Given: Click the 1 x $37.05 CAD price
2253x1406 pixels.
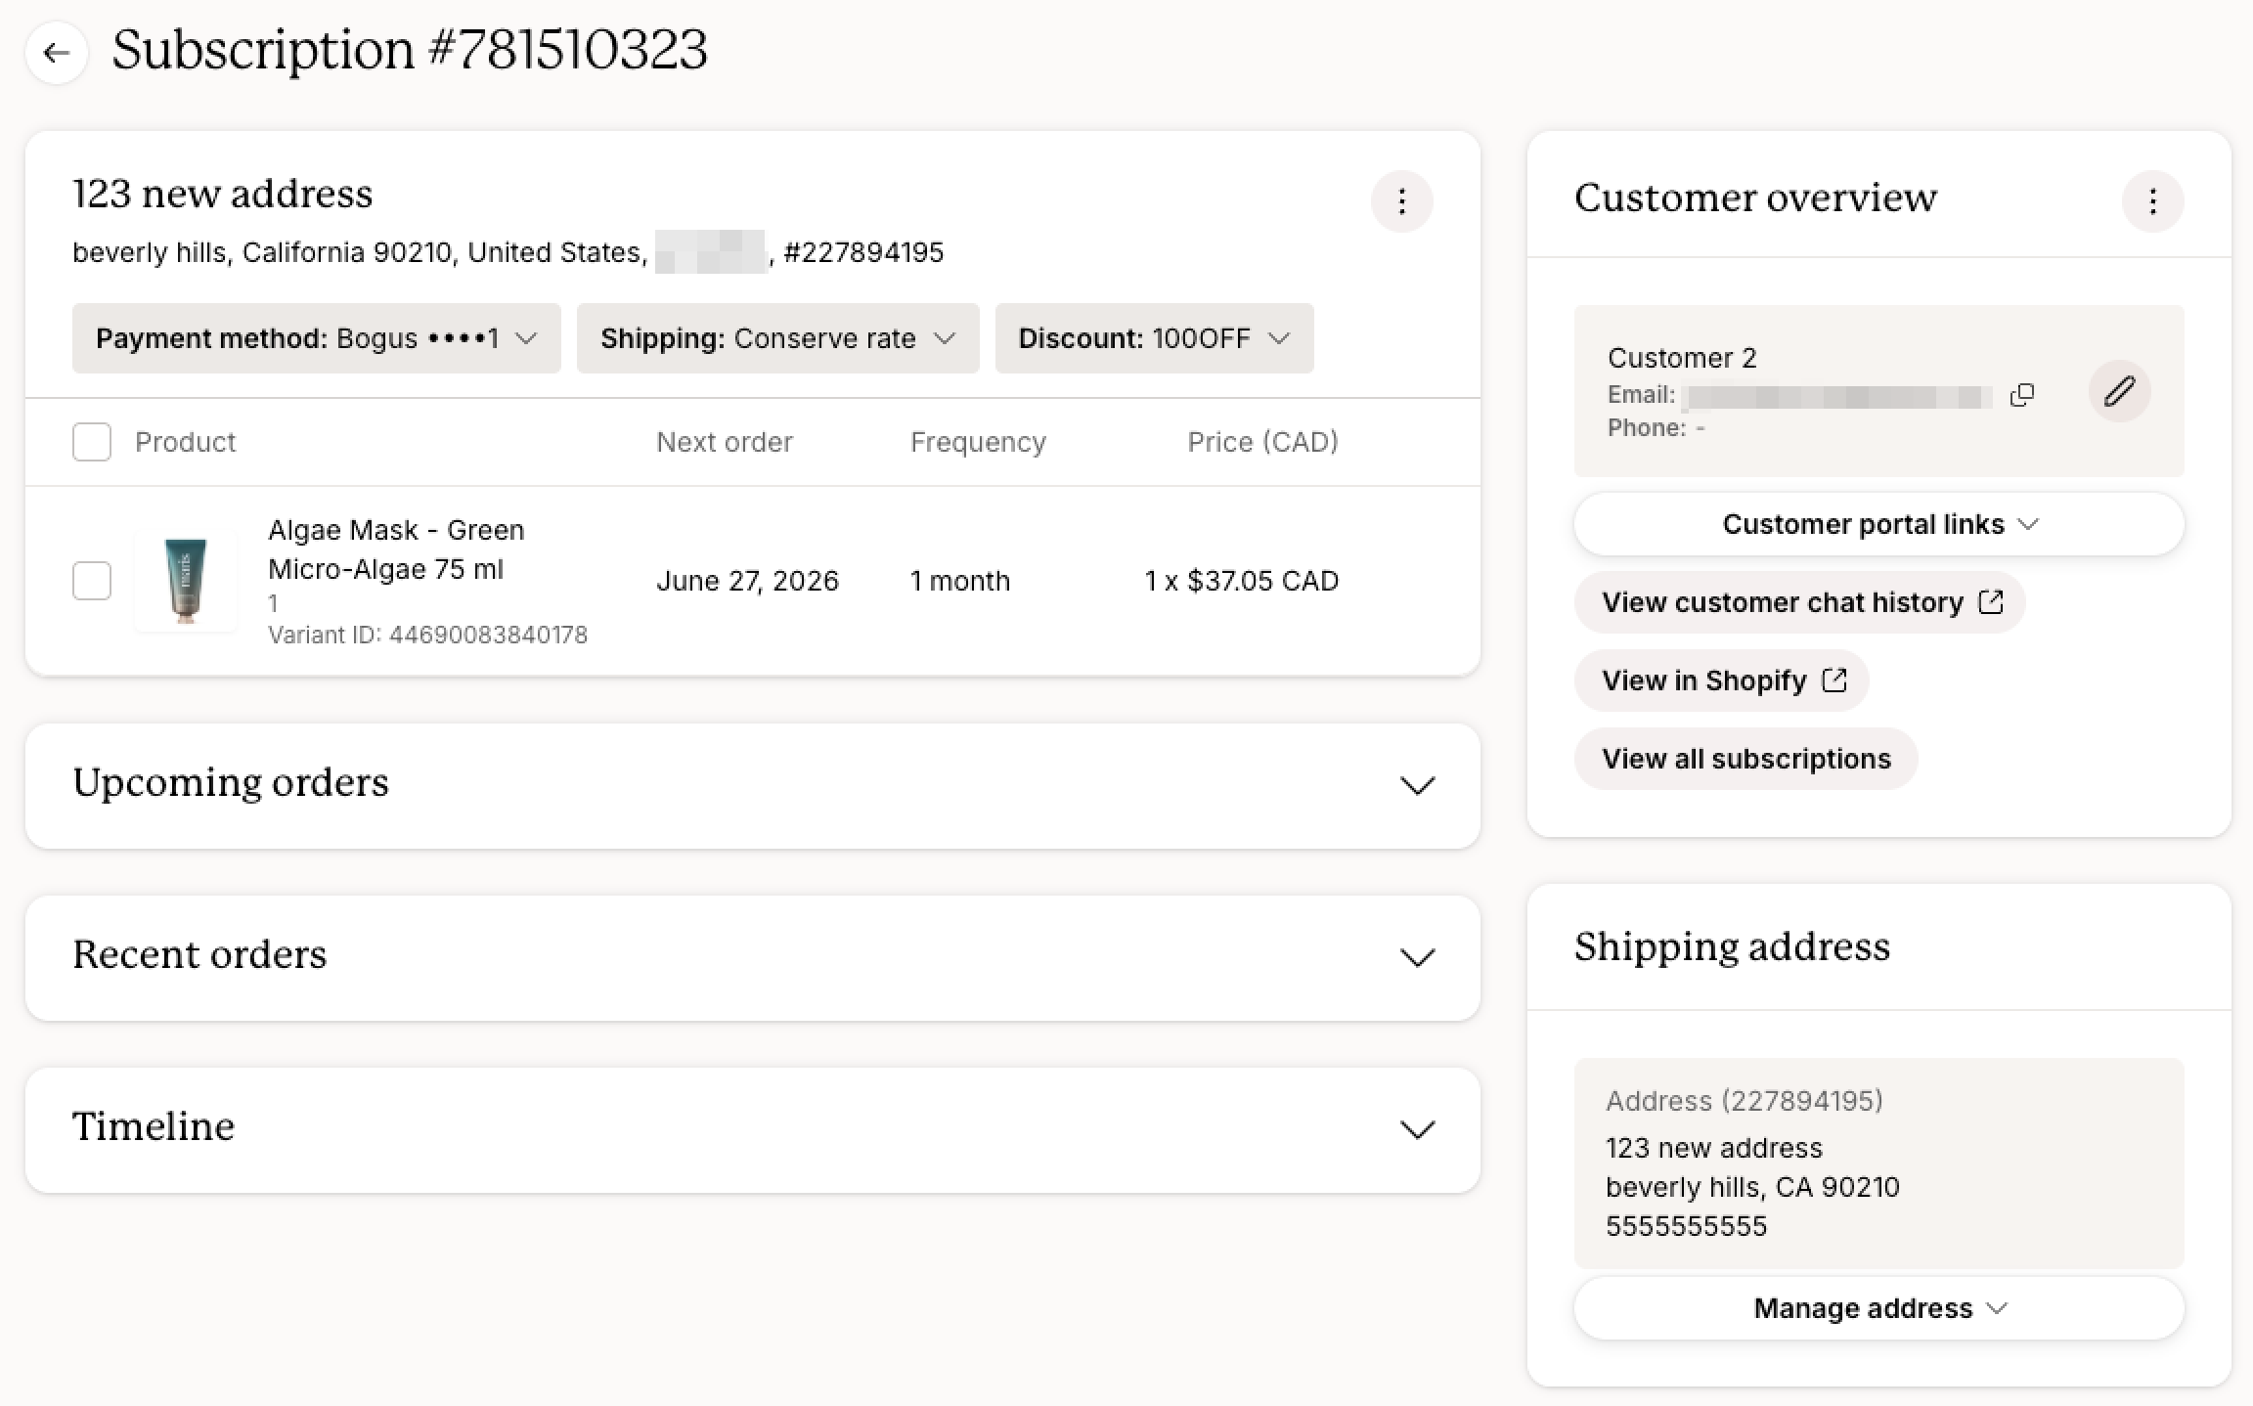Looking at the screenshot, I should click(1241, 581).
